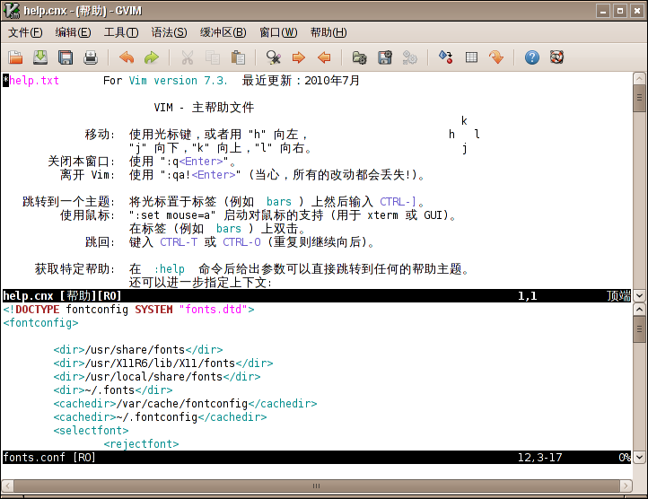Click left arrow of horizontal scrollbar
The image size is (648, 499).
7,486
